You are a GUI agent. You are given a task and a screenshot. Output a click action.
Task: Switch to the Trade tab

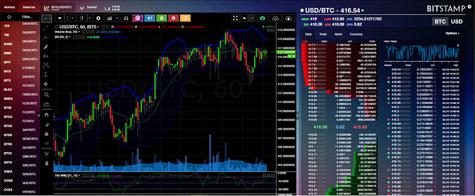pos(323,34)
